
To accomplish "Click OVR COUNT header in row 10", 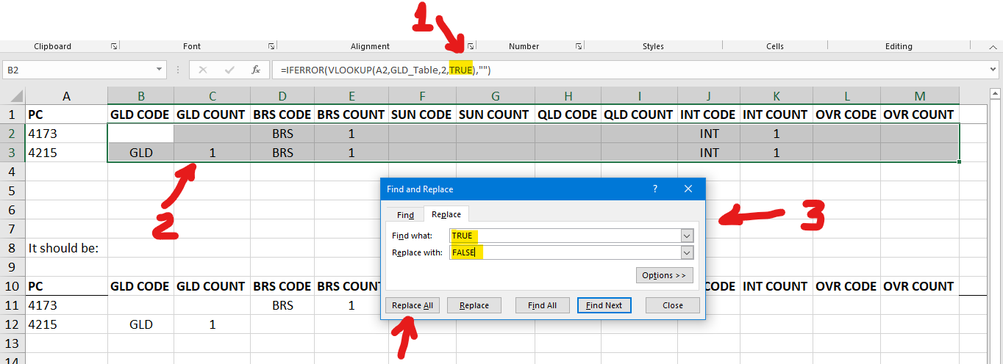I will click(x=920, y=286).
